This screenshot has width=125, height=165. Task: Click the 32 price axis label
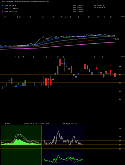(x=120, y=91)
